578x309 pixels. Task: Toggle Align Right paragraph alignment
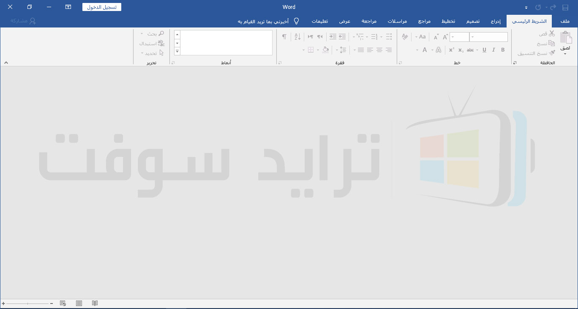389,50
